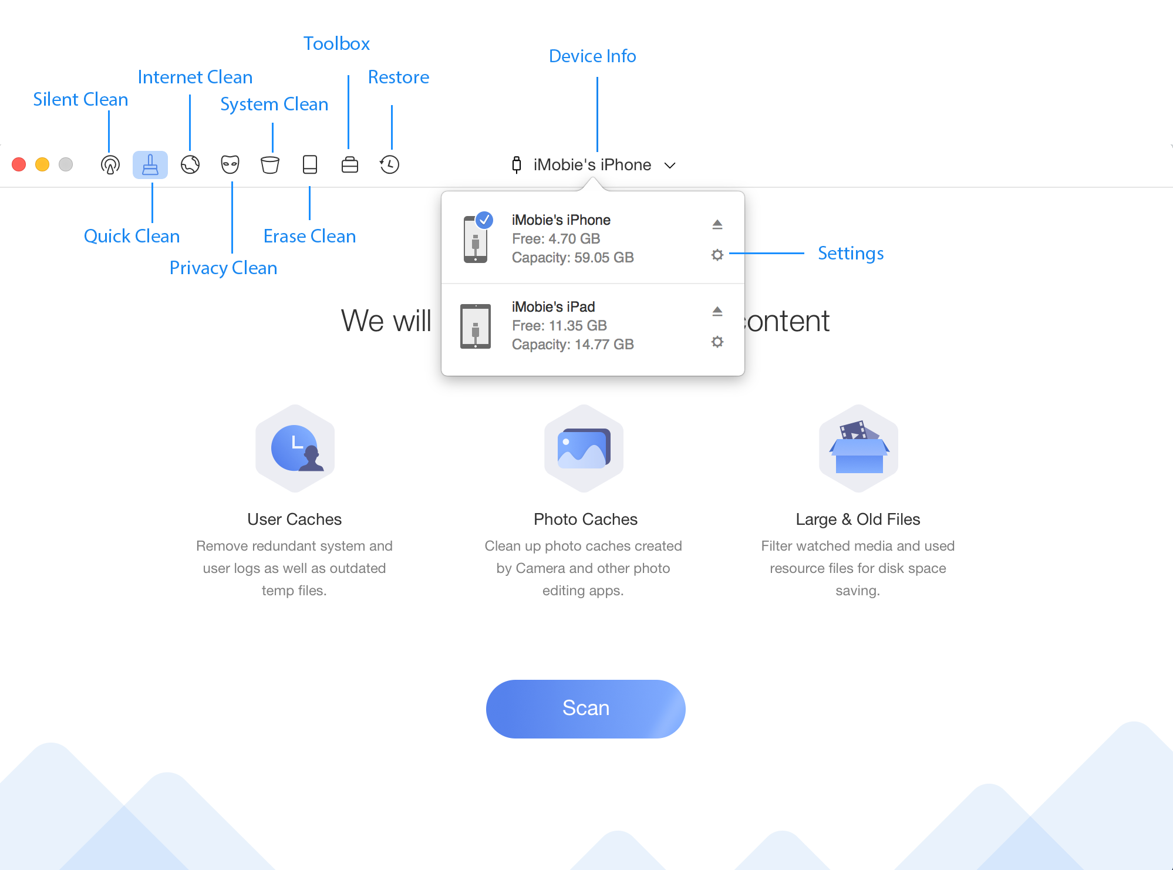
Task: Open iMobie's iPhone settings gear
Action: pyautogui.click(x=715, y=254)
